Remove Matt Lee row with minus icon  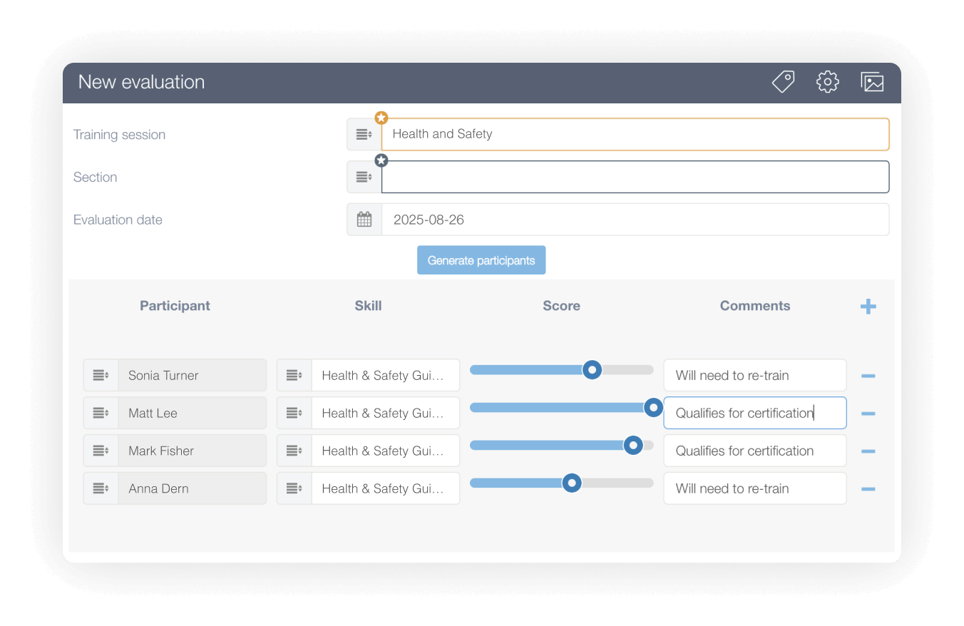[868, 414]
